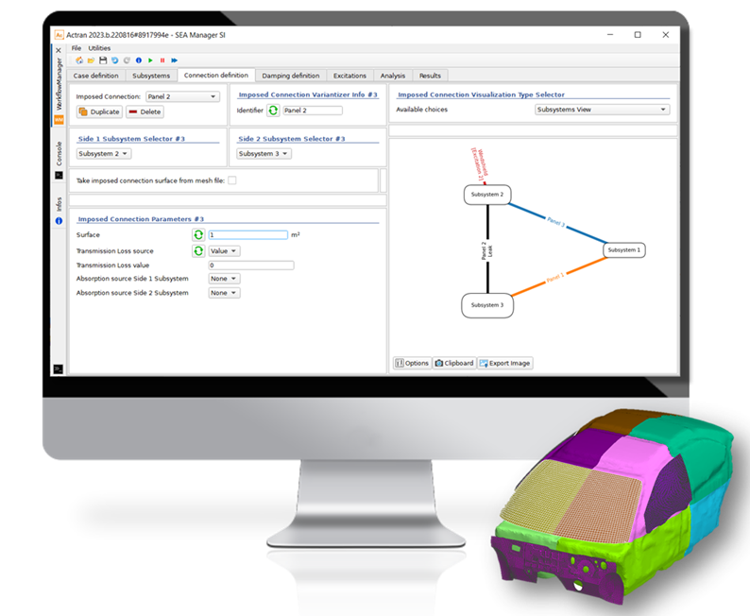This screenshot has width=750, height=616.
Task: Click the blue info toolbar icon
Action: point(139,60)
